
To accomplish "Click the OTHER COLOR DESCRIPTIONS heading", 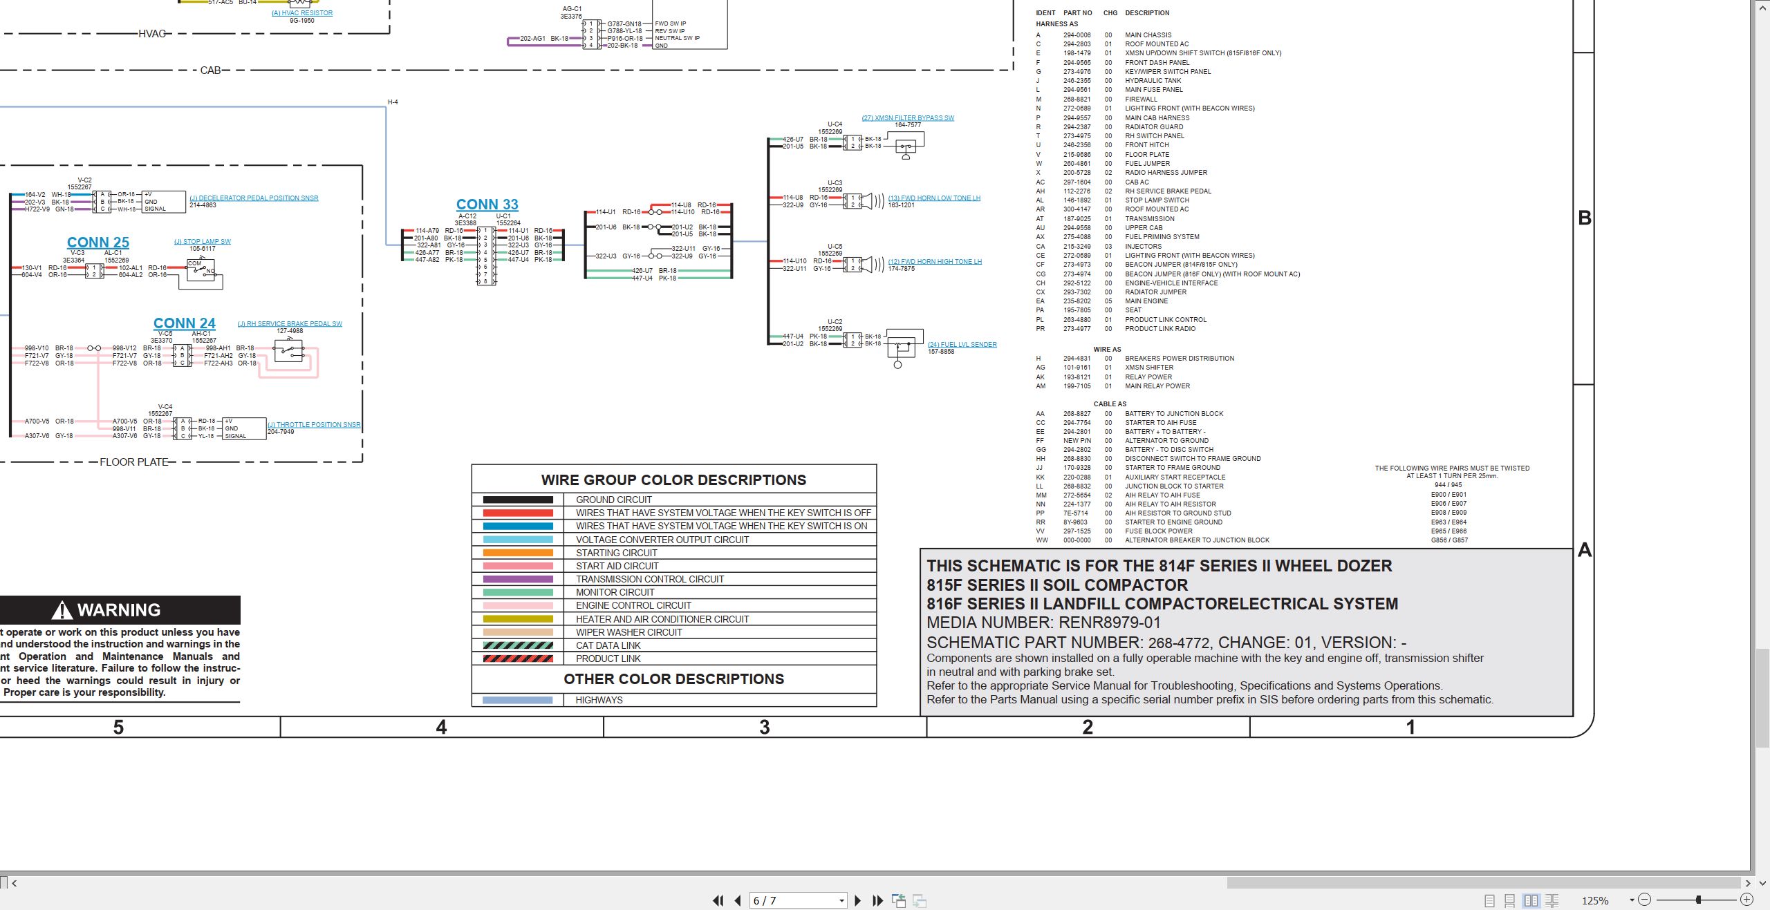I will pyautogui.click(x=673, y=679).
